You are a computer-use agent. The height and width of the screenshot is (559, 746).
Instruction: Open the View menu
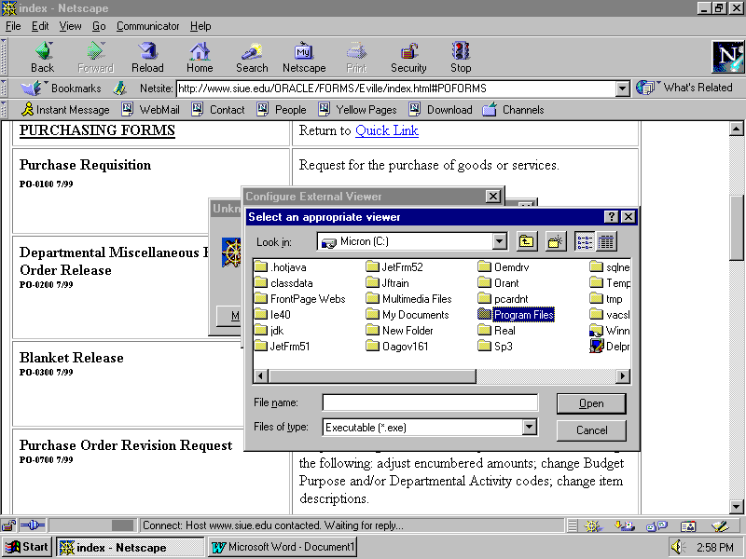pyautogui.click(x=71, y=26)
